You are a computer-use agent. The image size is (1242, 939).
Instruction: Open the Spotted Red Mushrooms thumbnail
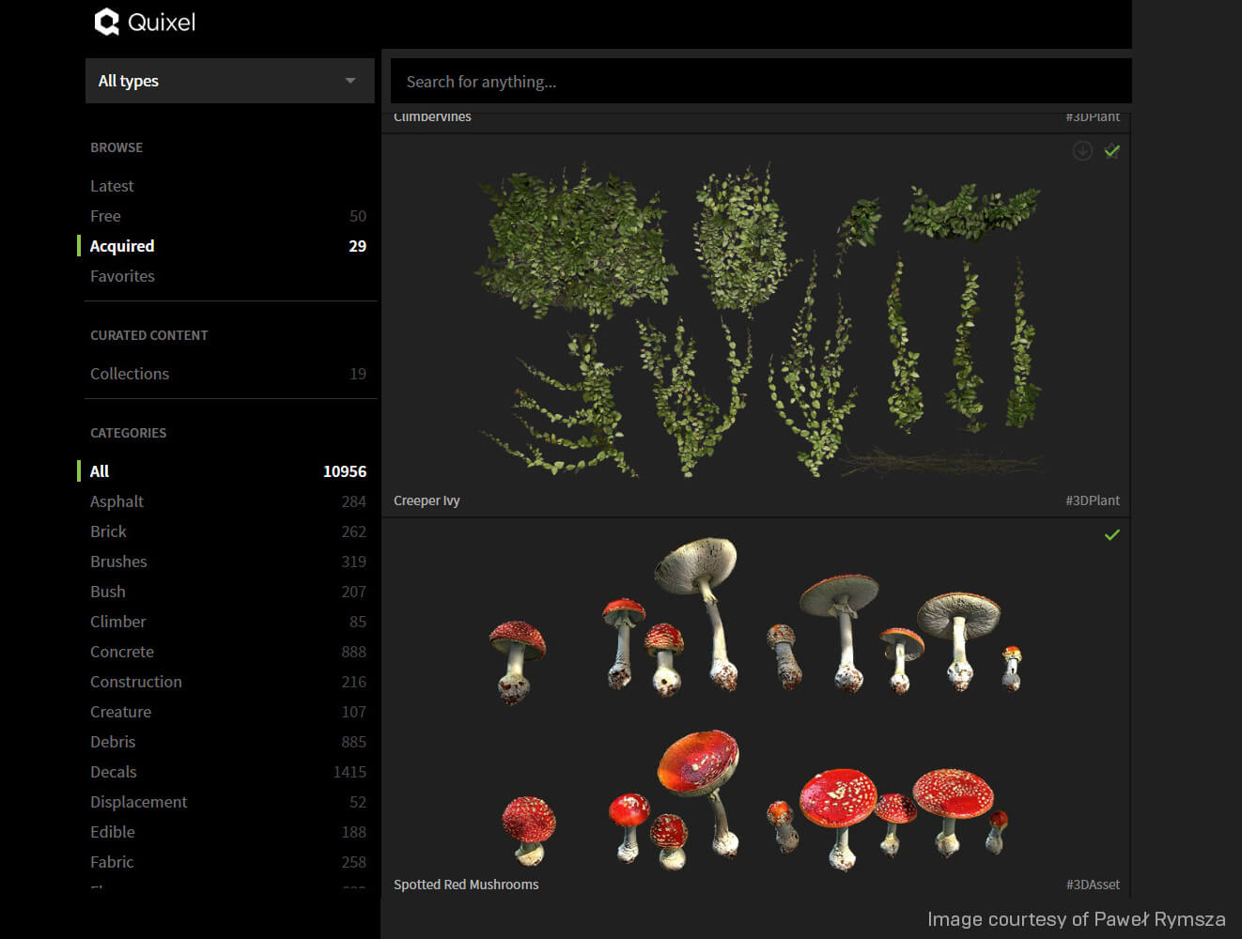(755, 704)
